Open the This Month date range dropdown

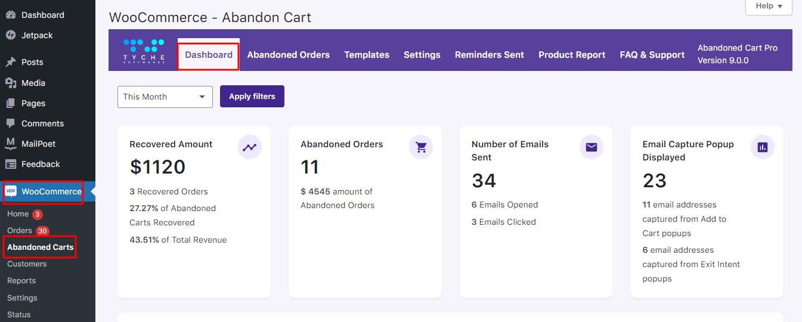point(165,97)
